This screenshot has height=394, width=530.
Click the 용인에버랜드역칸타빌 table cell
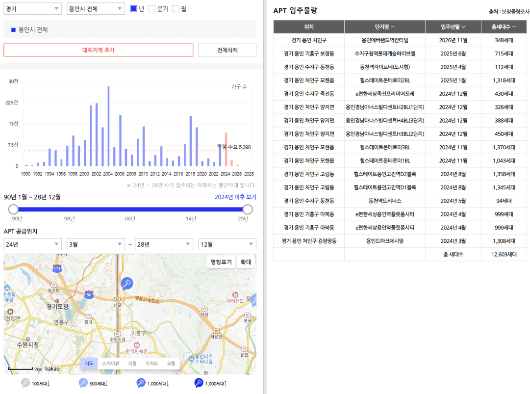[x=385, y=40]
